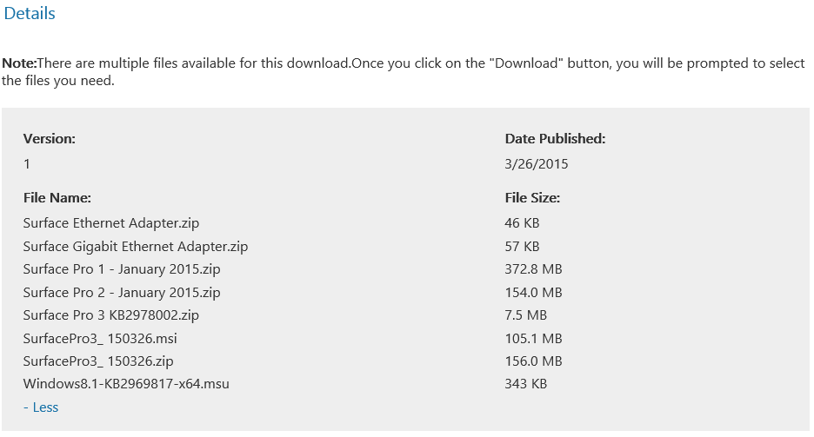Collapse the file list with Less link
Screen dimensions: 814x437
pos(41,407)
